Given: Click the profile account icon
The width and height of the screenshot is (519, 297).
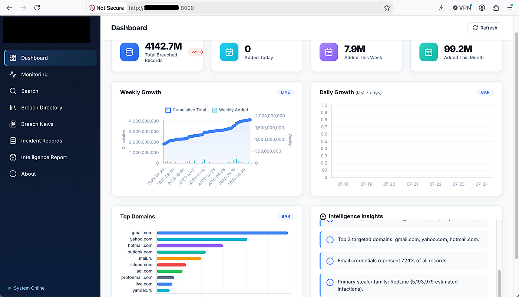Looking at the screenshot, I should point(482,8).
